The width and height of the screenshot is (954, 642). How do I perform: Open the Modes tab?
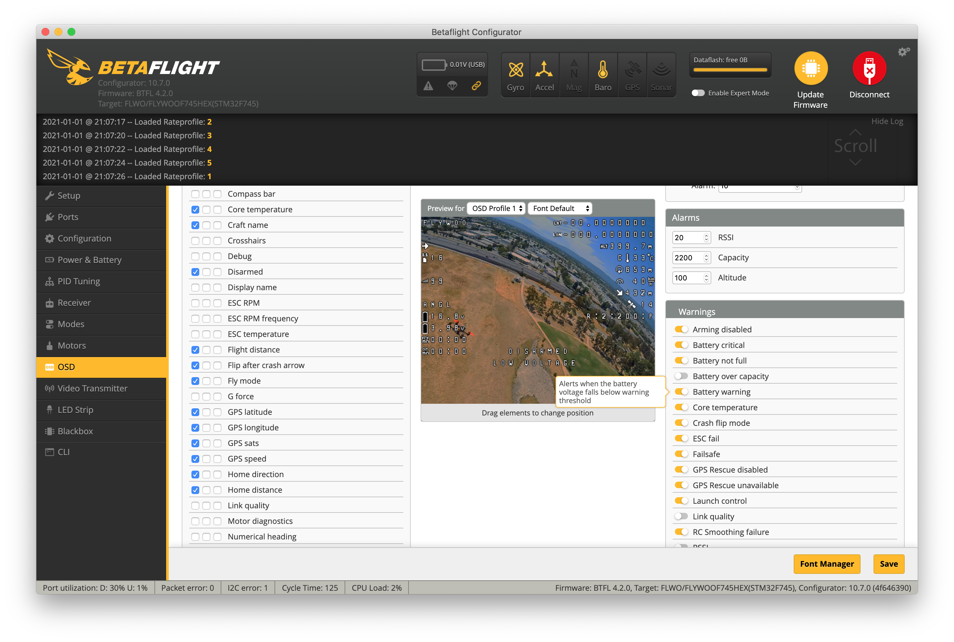pos(101,324)
